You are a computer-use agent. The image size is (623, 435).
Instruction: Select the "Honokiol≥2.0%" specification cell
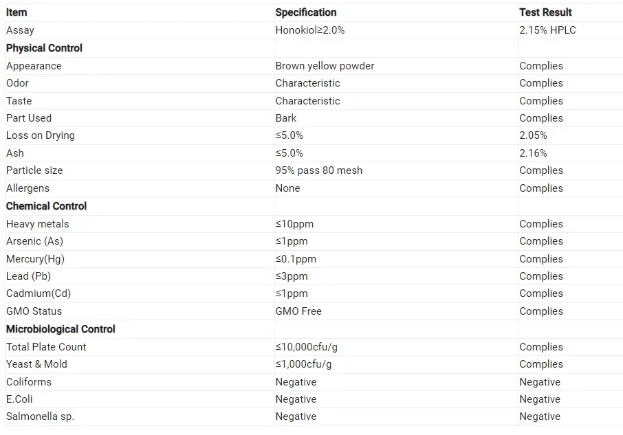pyautogui.click(x=310, y=30)
